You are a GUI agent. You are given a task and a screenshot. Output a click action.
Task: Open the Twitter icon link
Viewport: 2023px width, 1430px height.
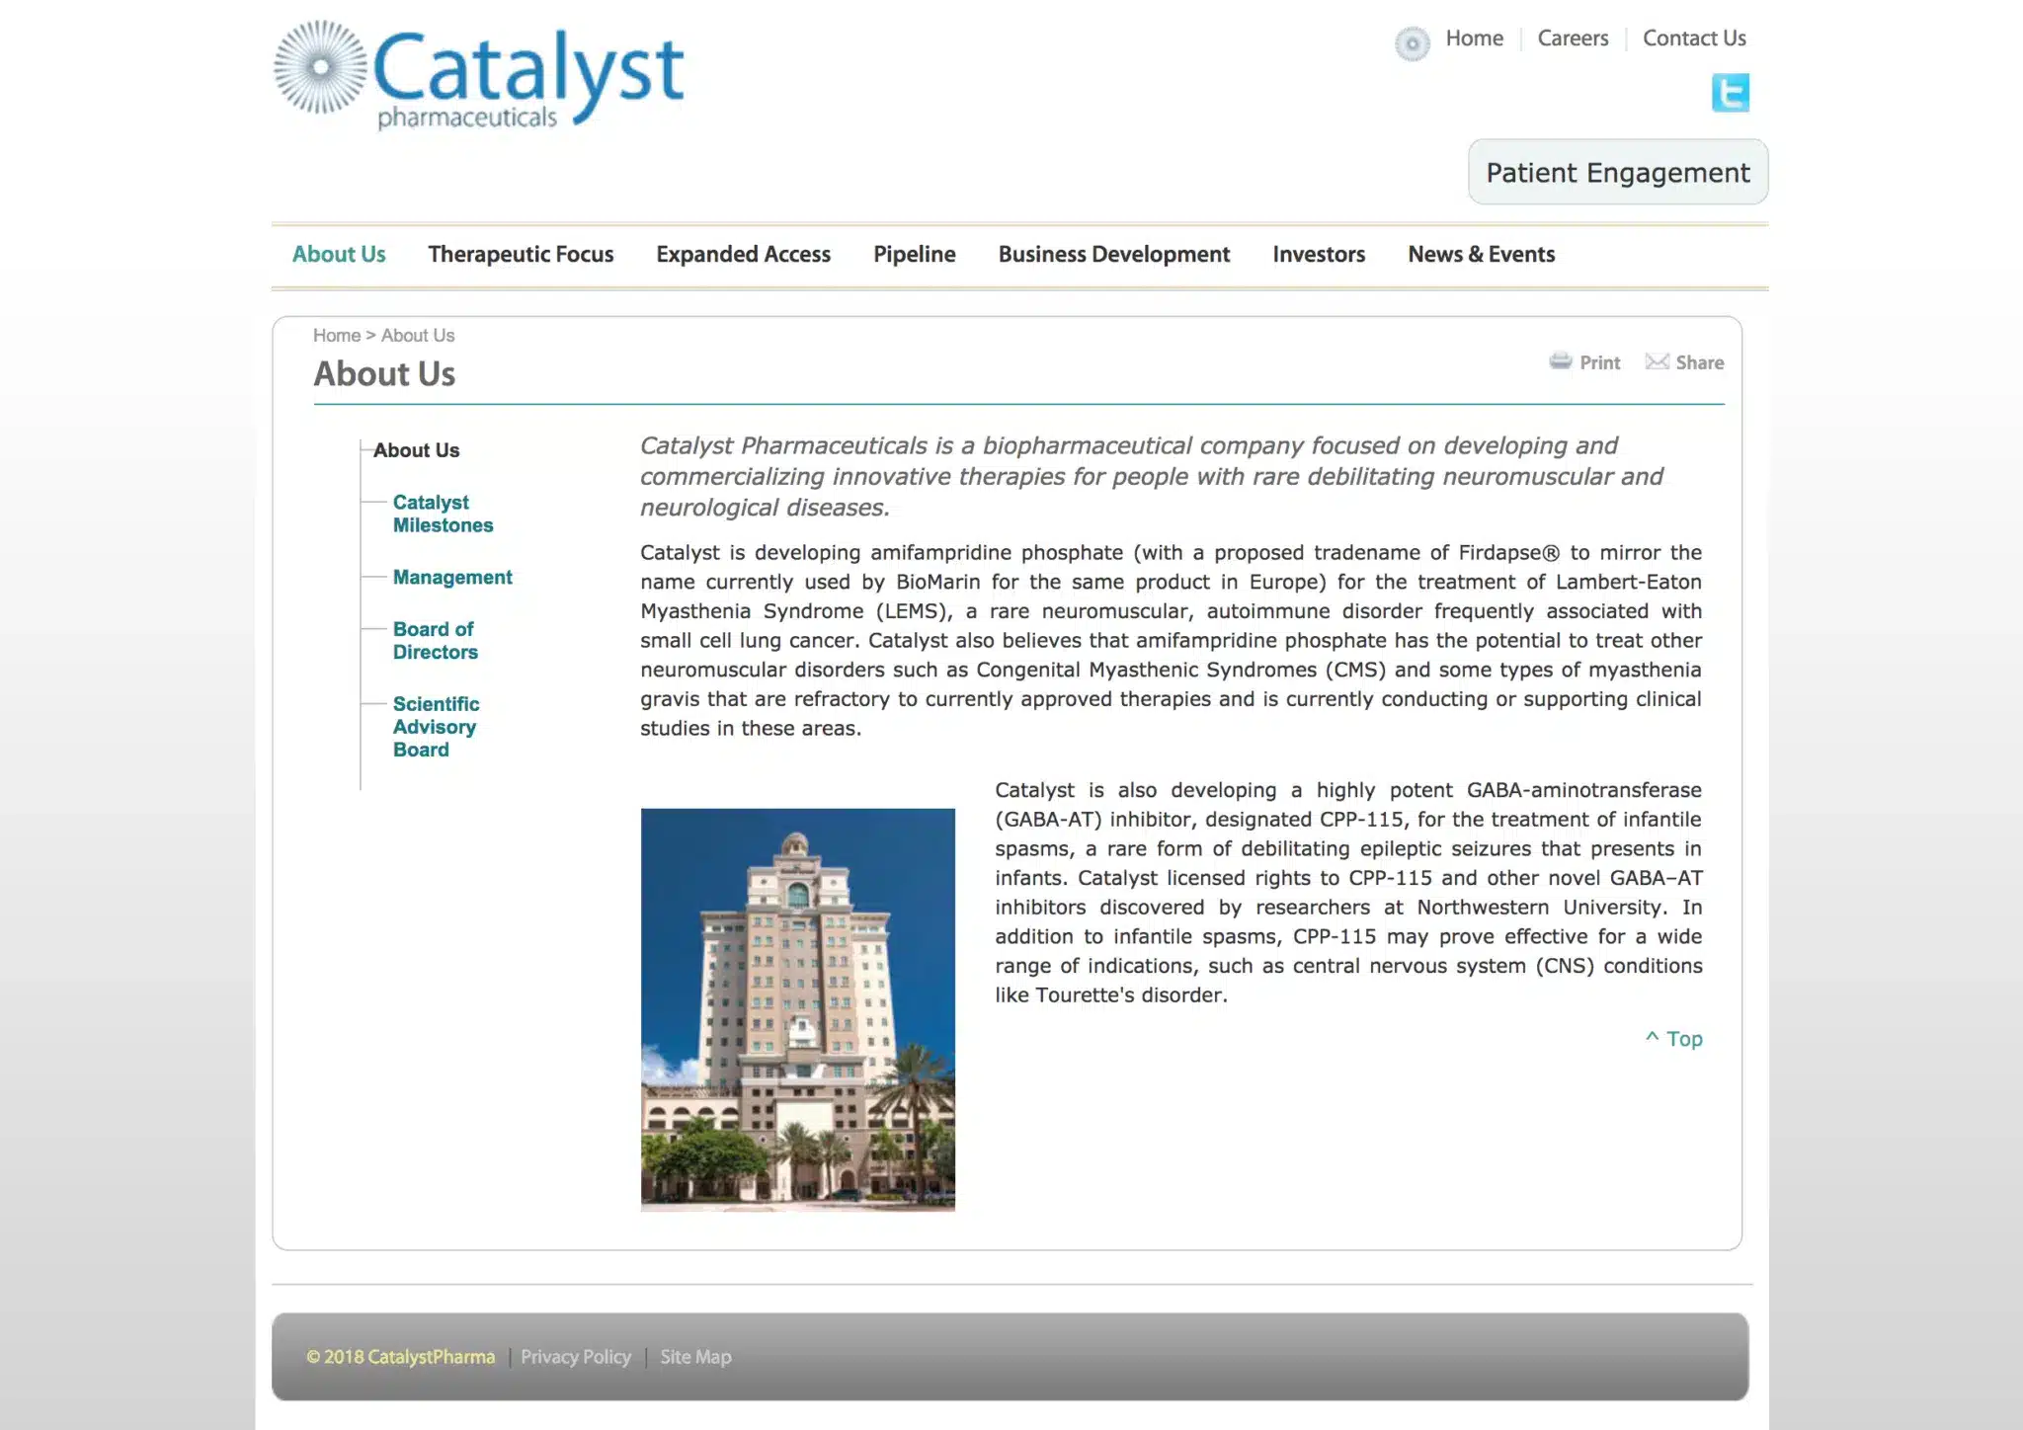coord(1730,93)
